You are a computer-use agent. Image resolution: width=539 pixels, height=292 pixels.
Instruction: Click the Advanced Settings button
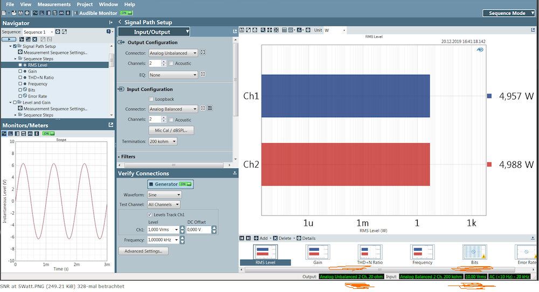pos(143,251)
